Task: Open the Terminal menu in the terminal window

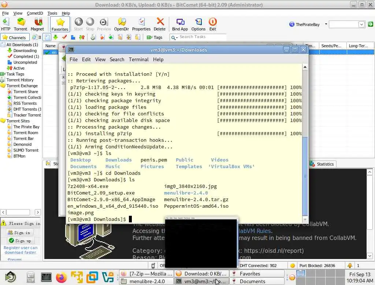Action: [x=139, y=59]
